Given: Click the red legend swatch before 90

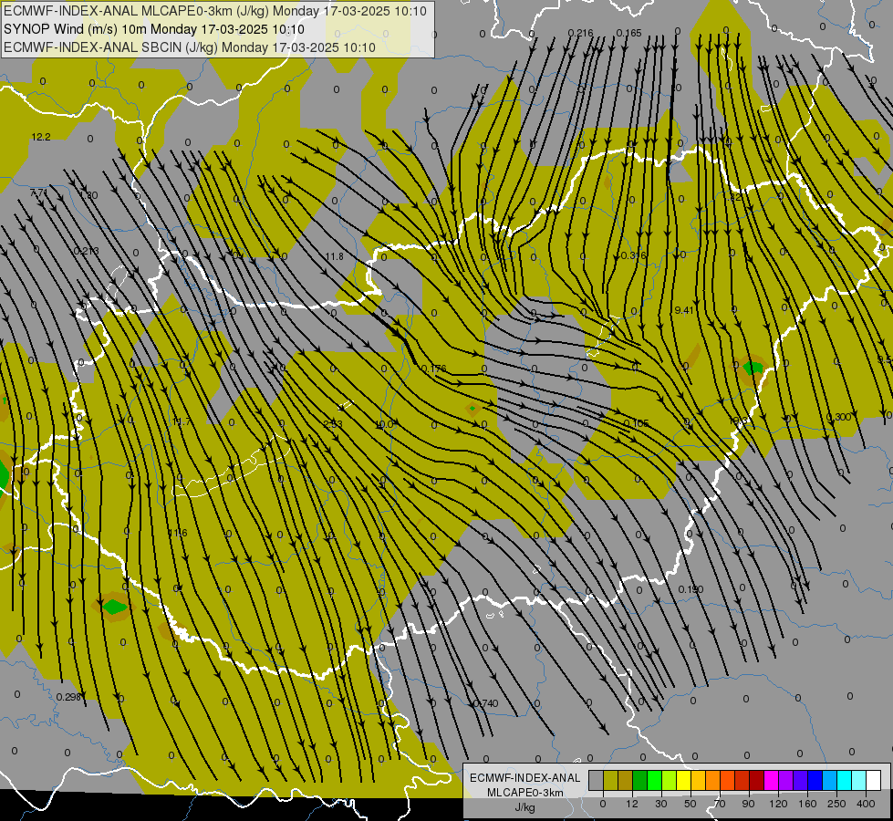Looking at the screenshot, I should coord(742,780).
